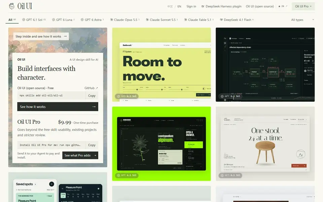Switch the site language to EN
The height and width of the screenshot is (202, 323).
coord(179,6)
